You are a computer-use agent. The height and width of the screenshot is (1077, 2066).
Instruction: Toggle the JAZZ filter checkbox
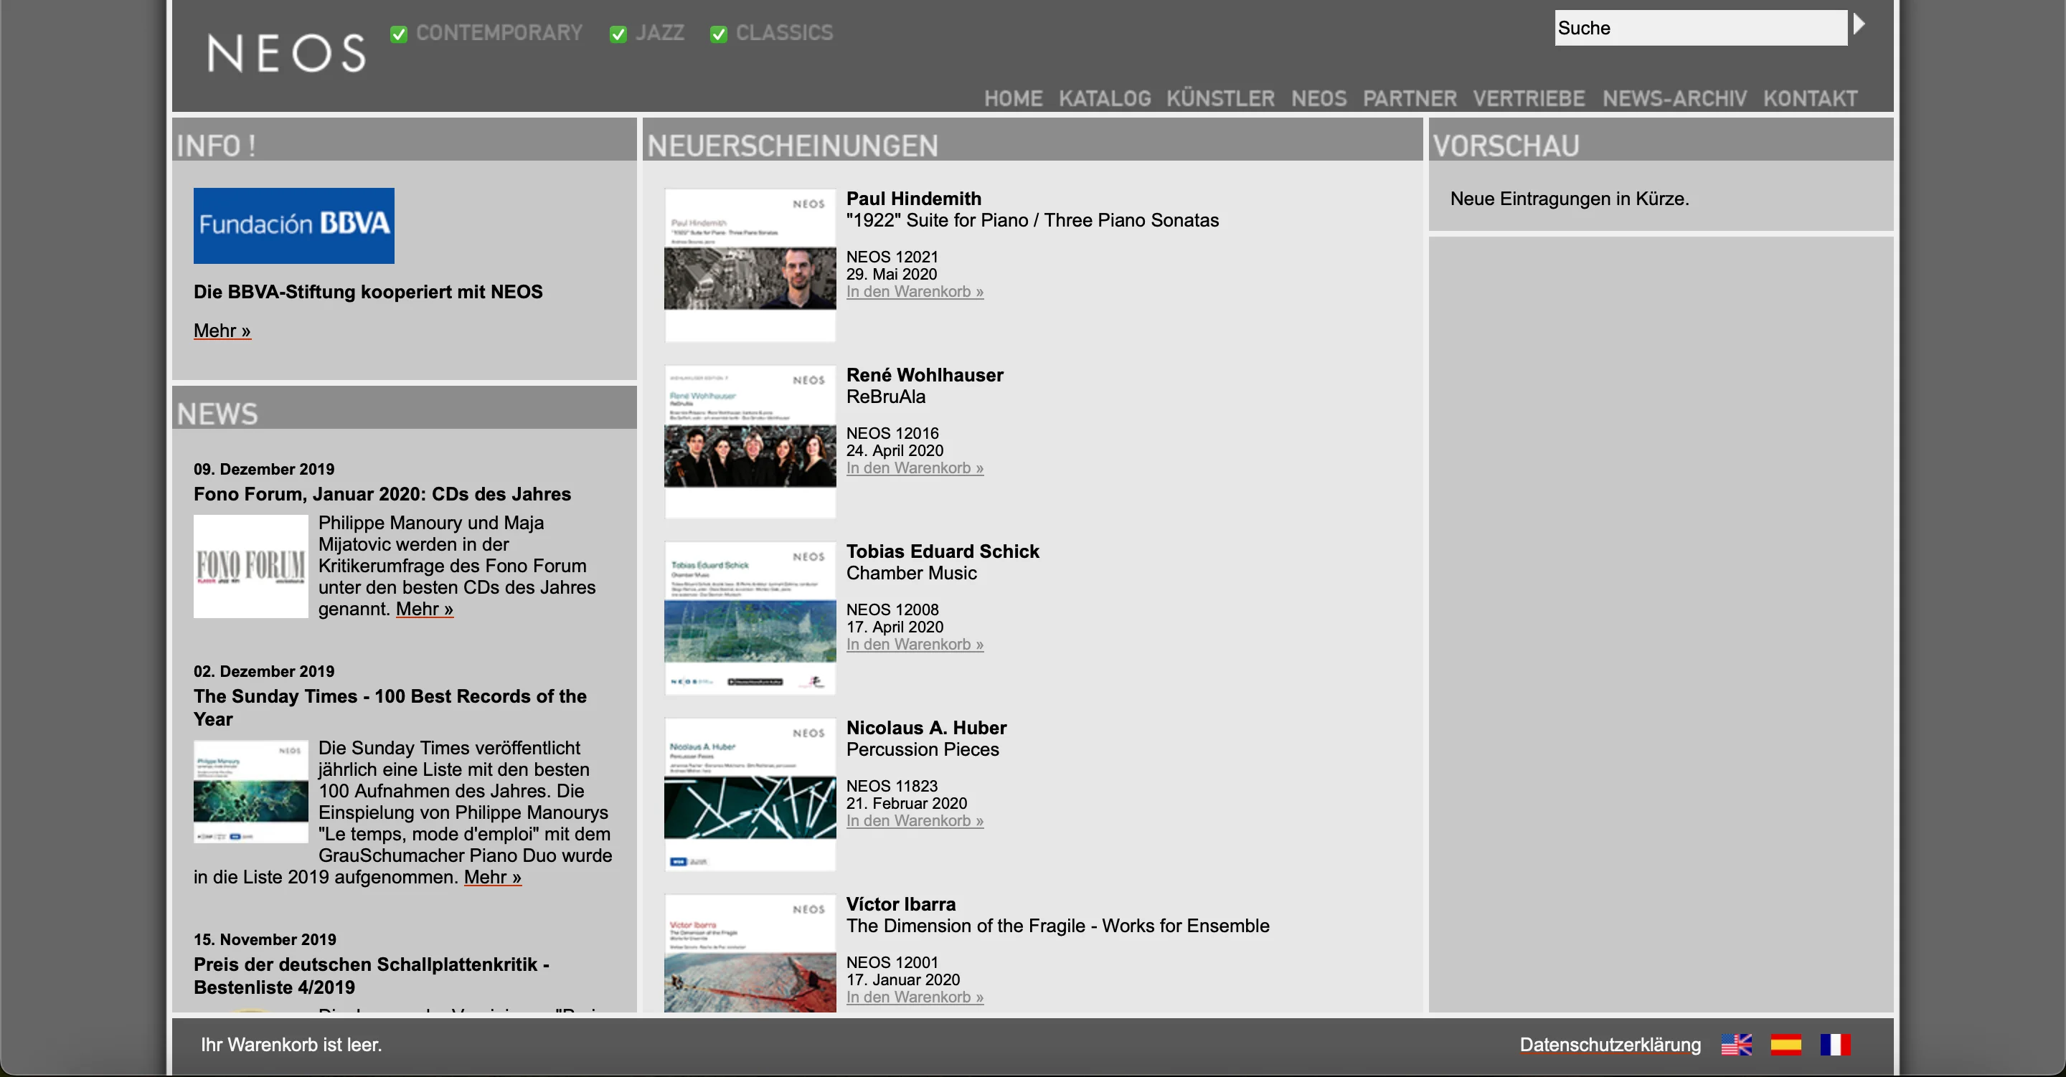tap(618, 34)
